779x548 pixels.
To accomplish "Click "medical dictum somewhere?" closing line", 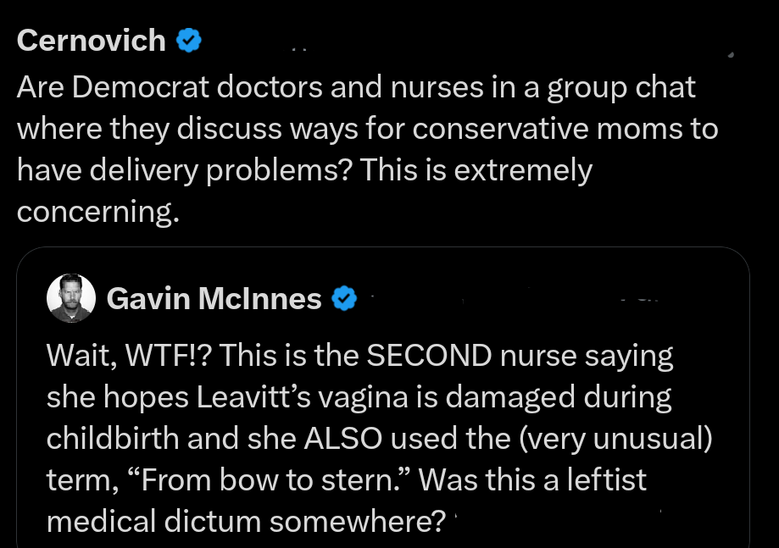I will click(x=246, y=521).
